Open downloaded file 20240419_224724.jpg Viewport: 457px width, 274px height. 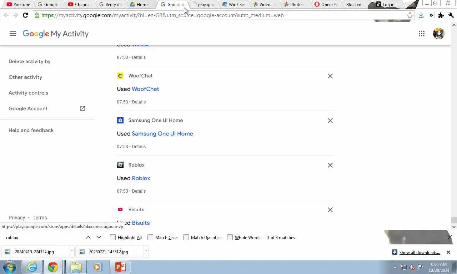[35, 252]
